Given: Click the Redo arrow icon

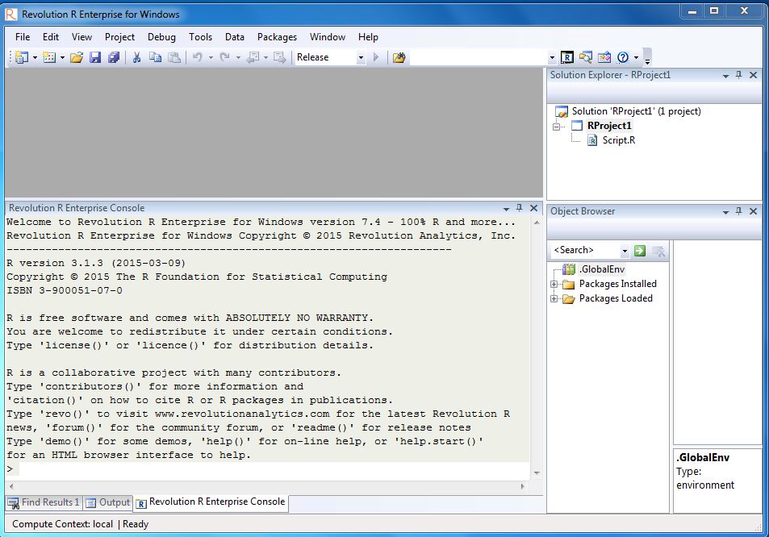Looking at the screenshot, I should (x=224, y=57).
